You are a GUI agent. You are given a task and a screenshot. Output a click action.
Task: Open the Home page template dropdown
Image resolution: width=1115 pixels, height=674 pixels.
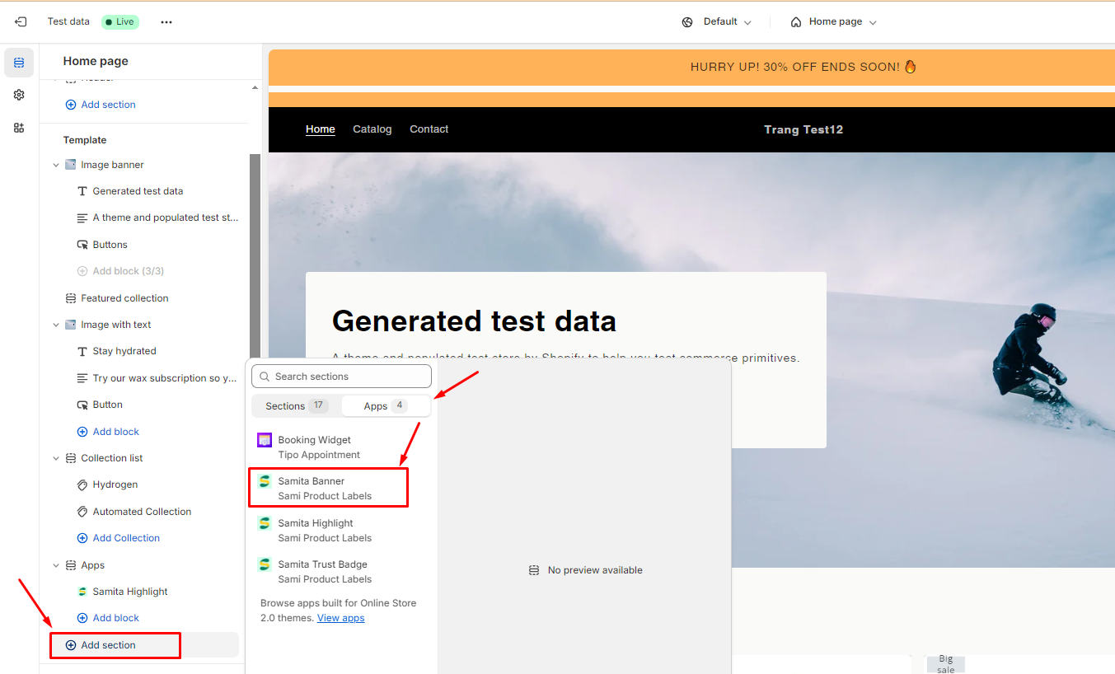(833, 22)
